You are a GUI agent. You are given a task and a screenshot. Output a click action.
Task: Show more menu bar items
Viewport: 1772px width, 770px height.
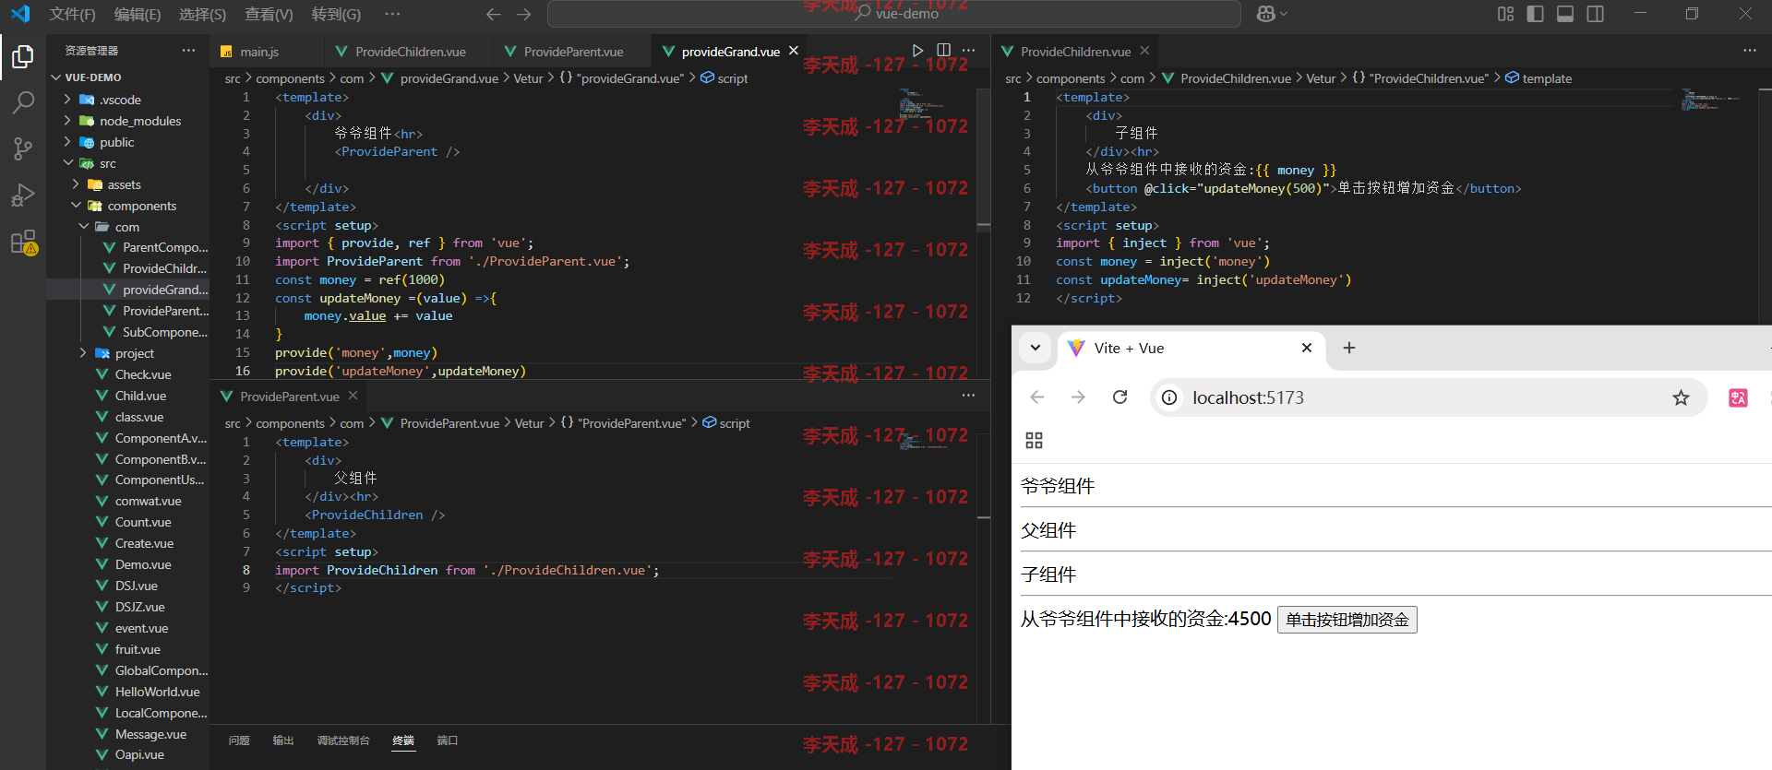click(x=392, y=14)
